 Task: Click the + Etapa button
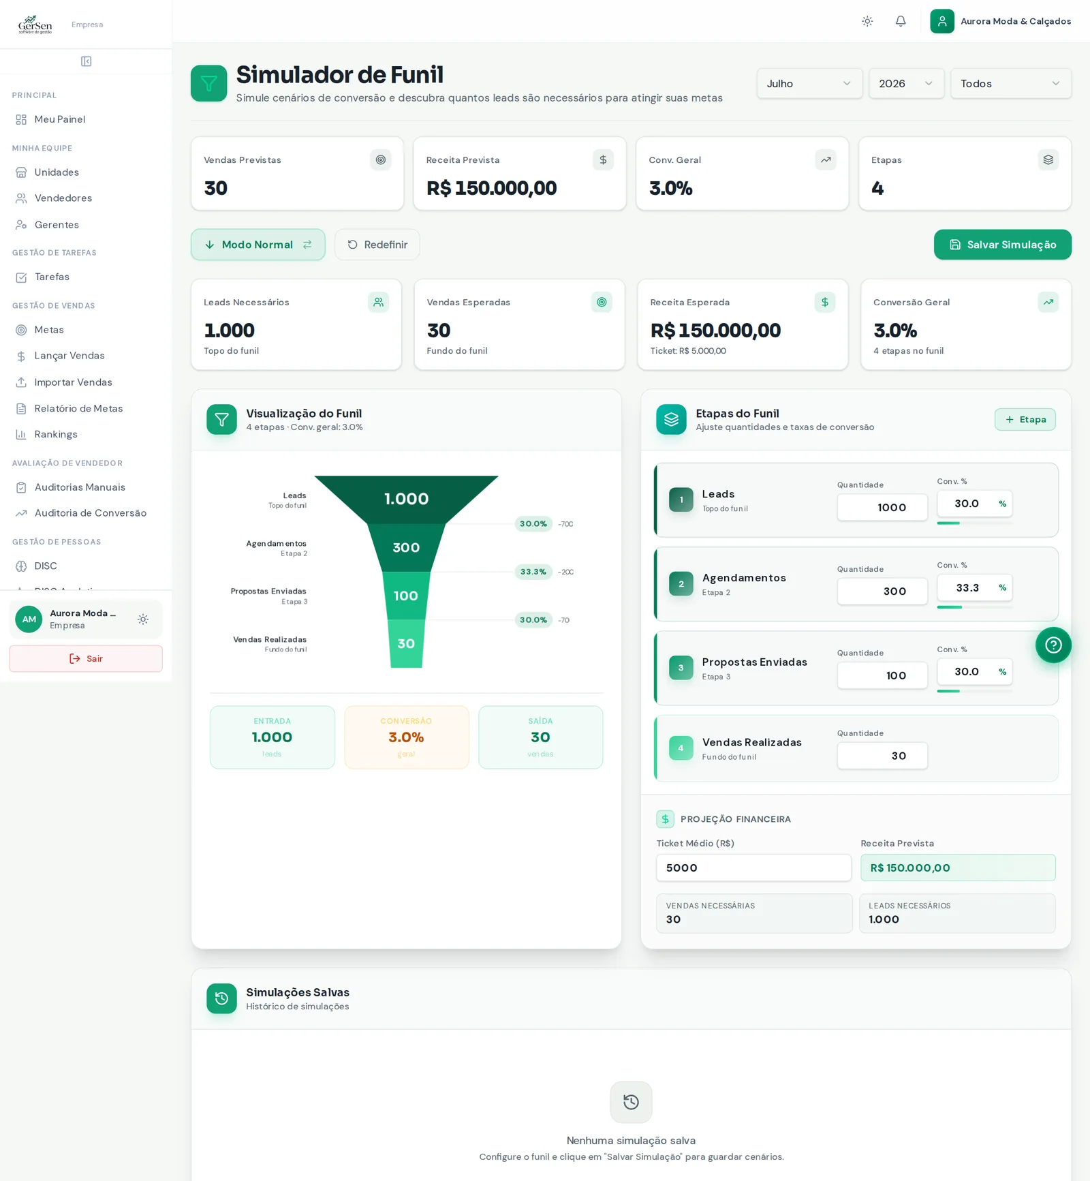pyautogui.click(x=1025, y=419)
